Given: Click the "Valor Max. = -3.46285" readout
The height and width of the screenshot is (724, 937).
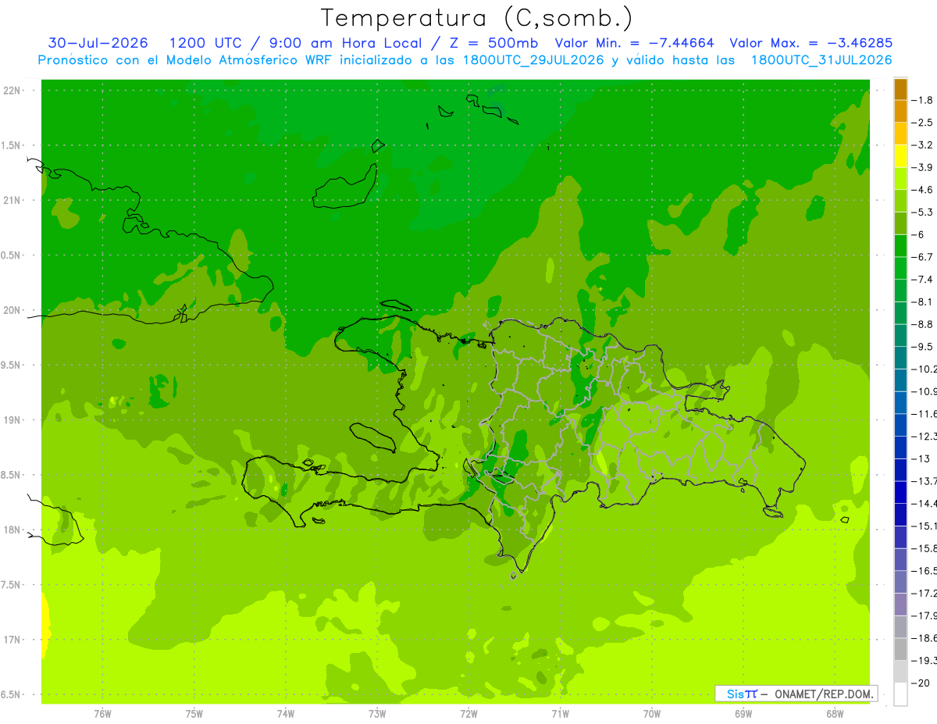Looking at the screenshot, I should tap(811, 43).
